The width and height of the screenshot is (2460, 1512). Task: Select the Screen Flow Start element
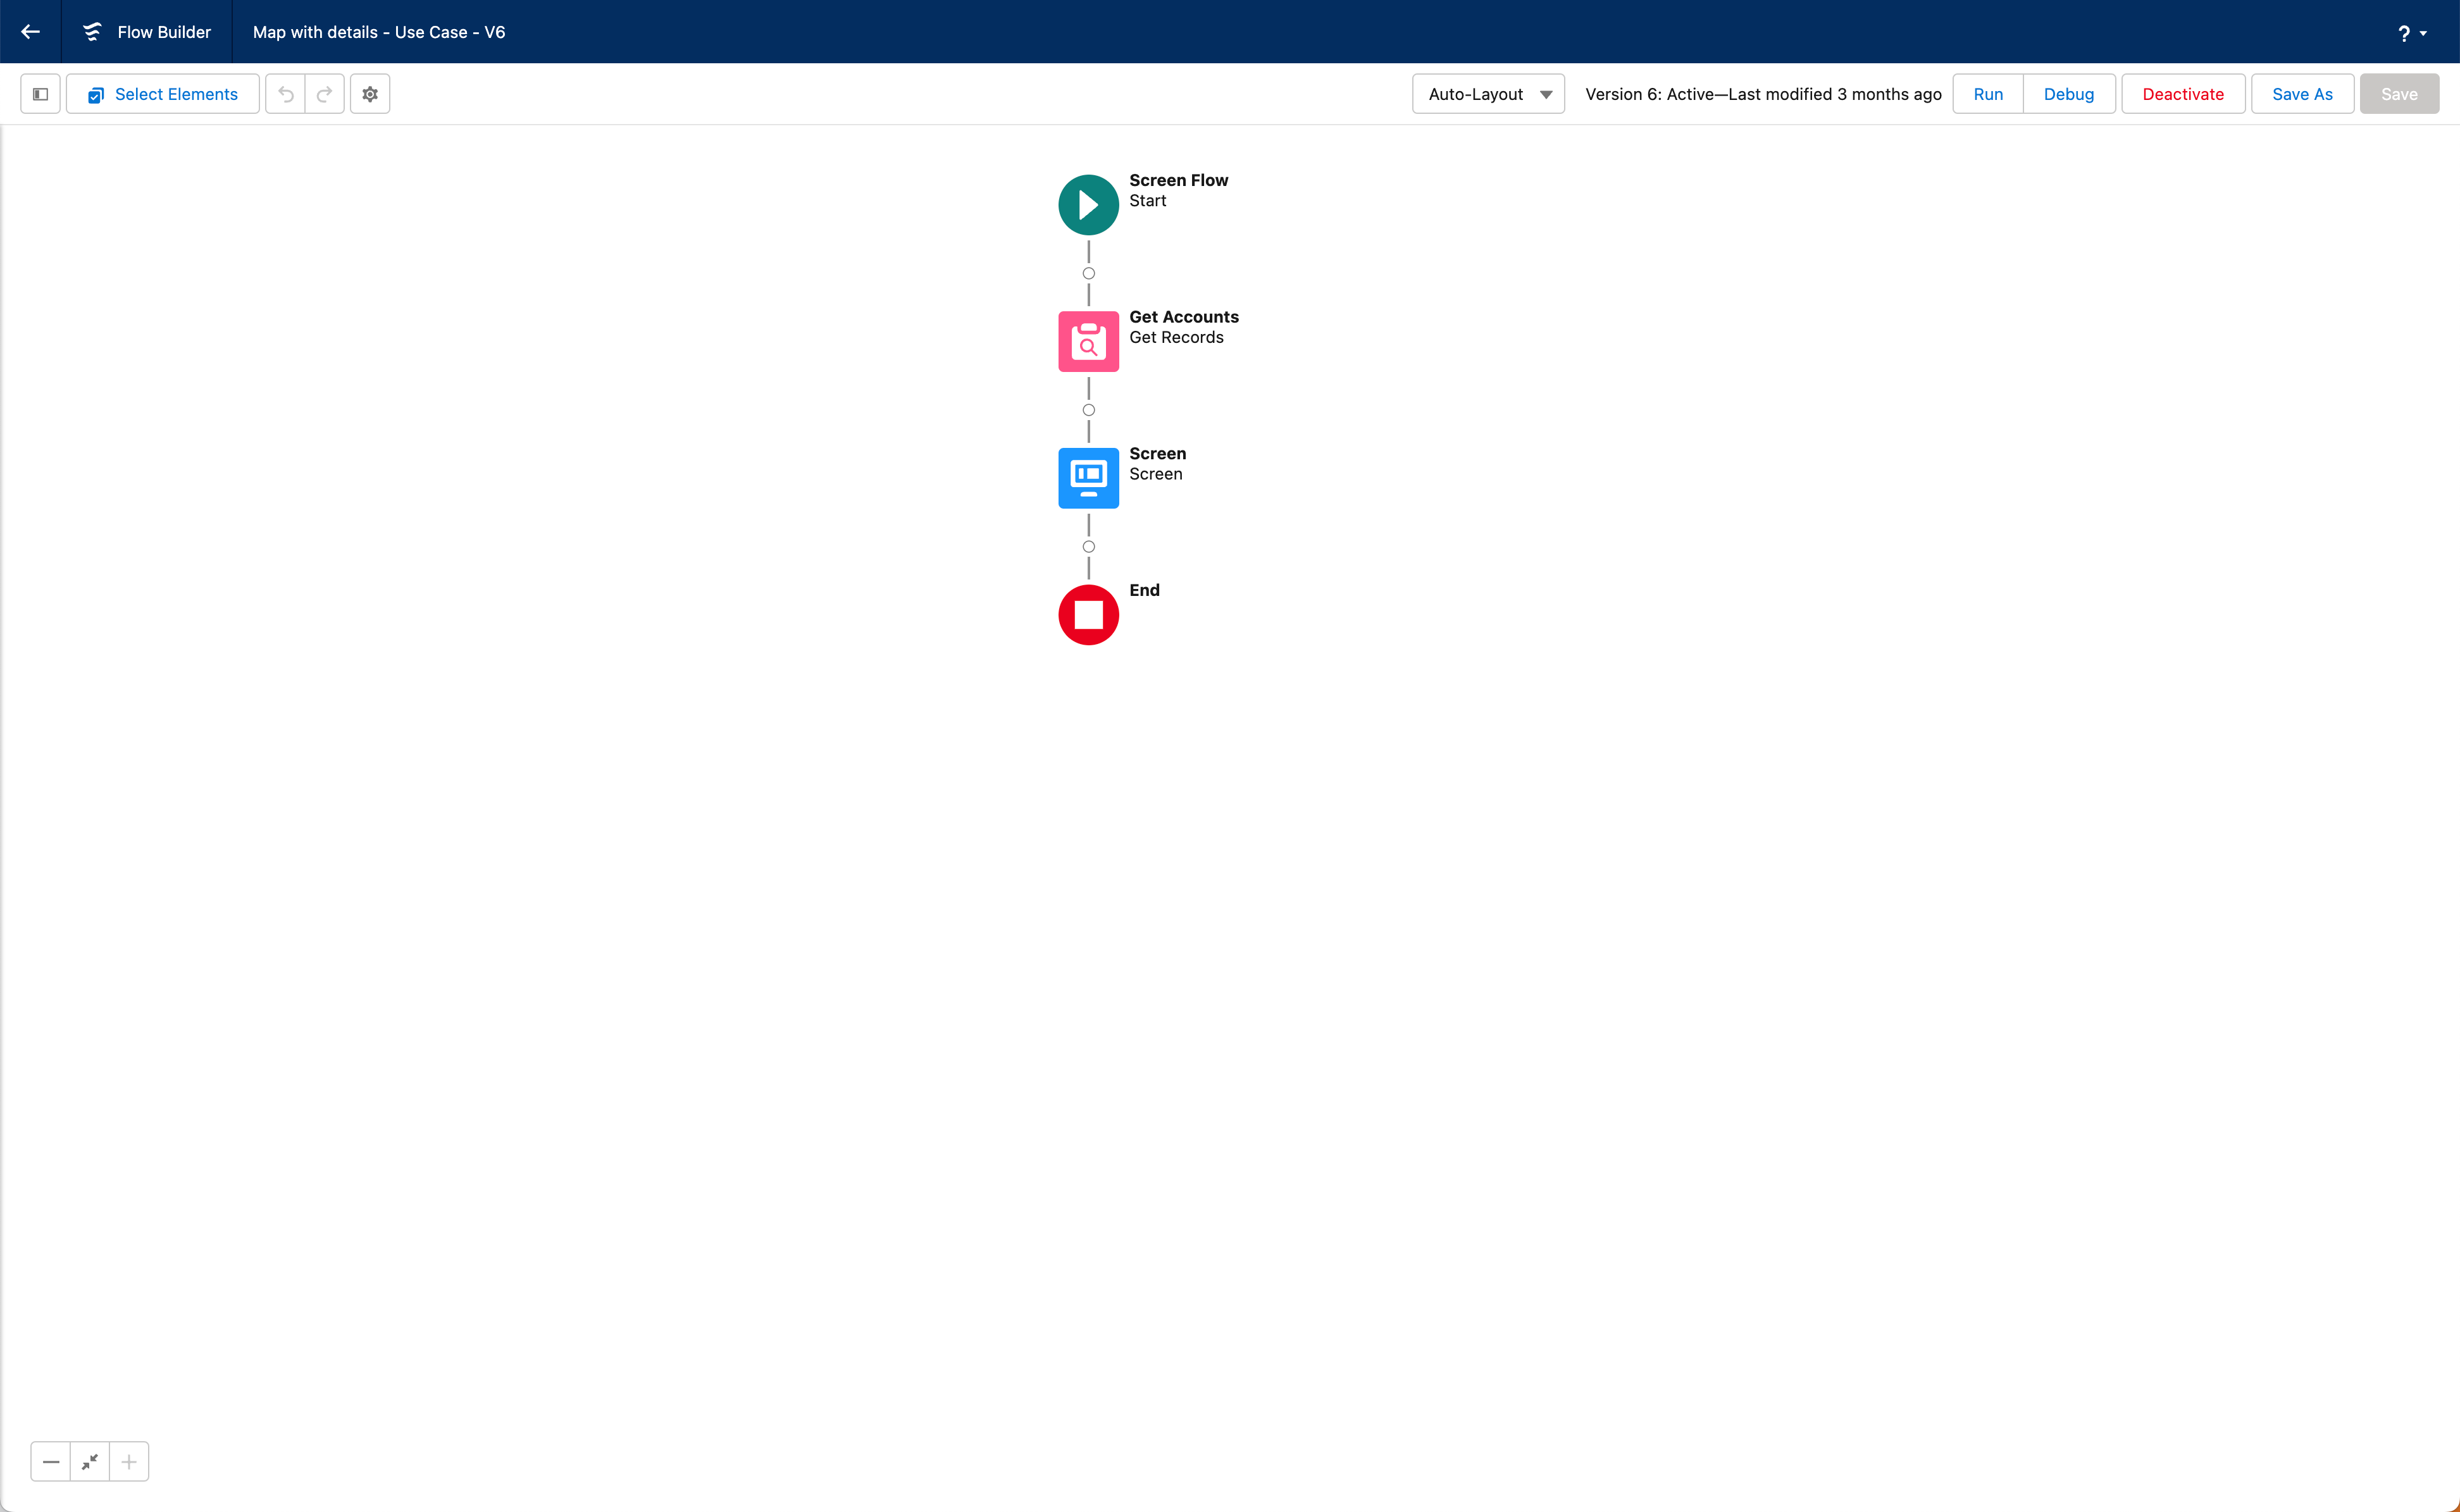1088,205
